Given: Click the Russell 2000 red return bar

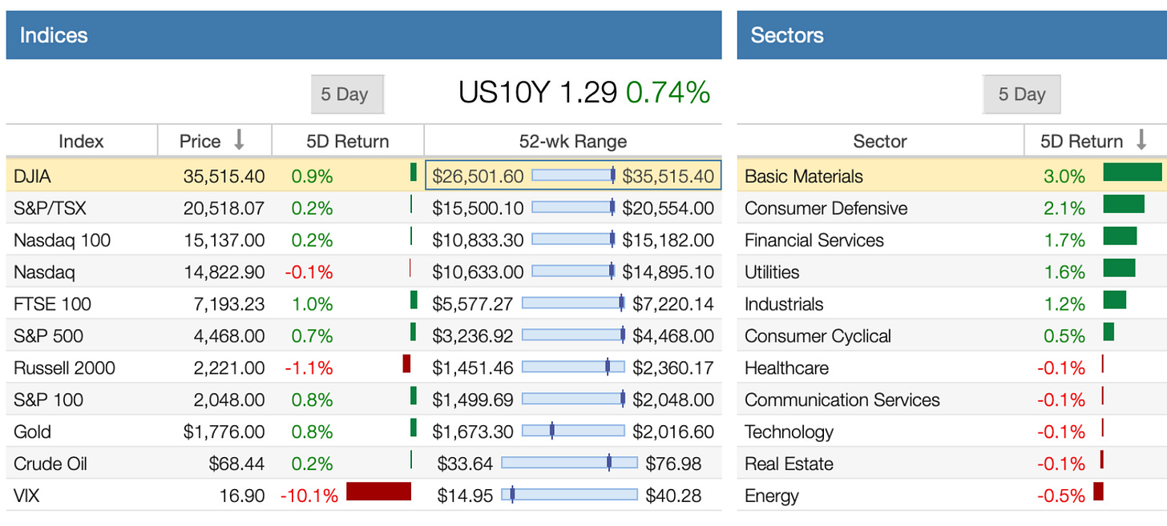Looking at the screenshot, I should pos(406,363).
